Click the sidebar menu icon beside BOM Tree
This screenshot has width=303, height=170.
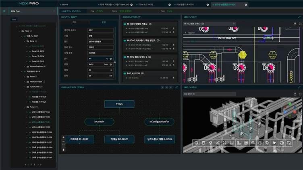point(4,11)
